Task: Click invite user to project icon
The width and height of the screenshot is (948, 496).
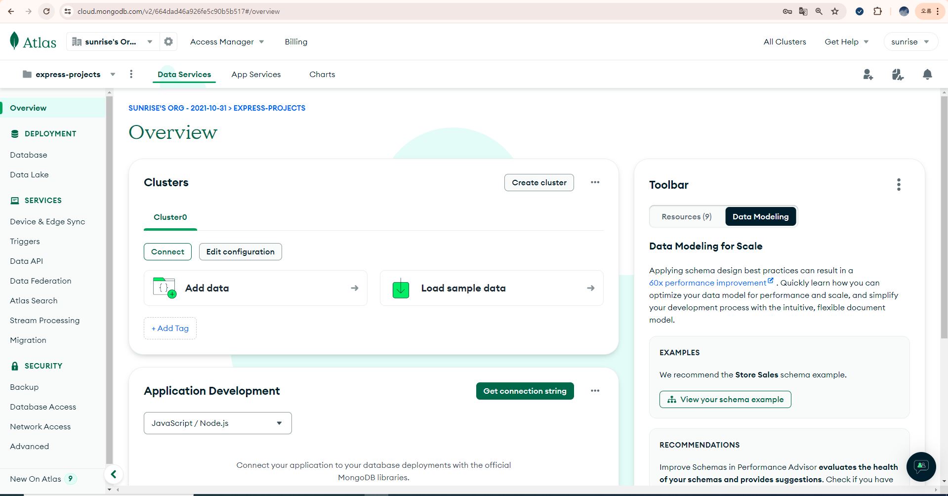Action: [x=868, y=75]
